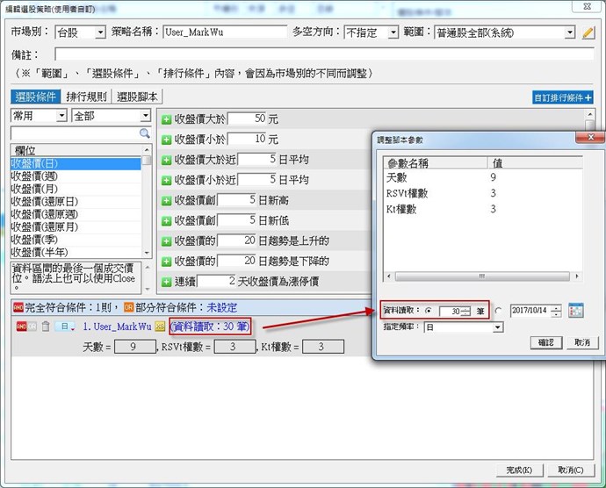
Task: Select the 資料讀取 count radio button
Action: point(429,310)
